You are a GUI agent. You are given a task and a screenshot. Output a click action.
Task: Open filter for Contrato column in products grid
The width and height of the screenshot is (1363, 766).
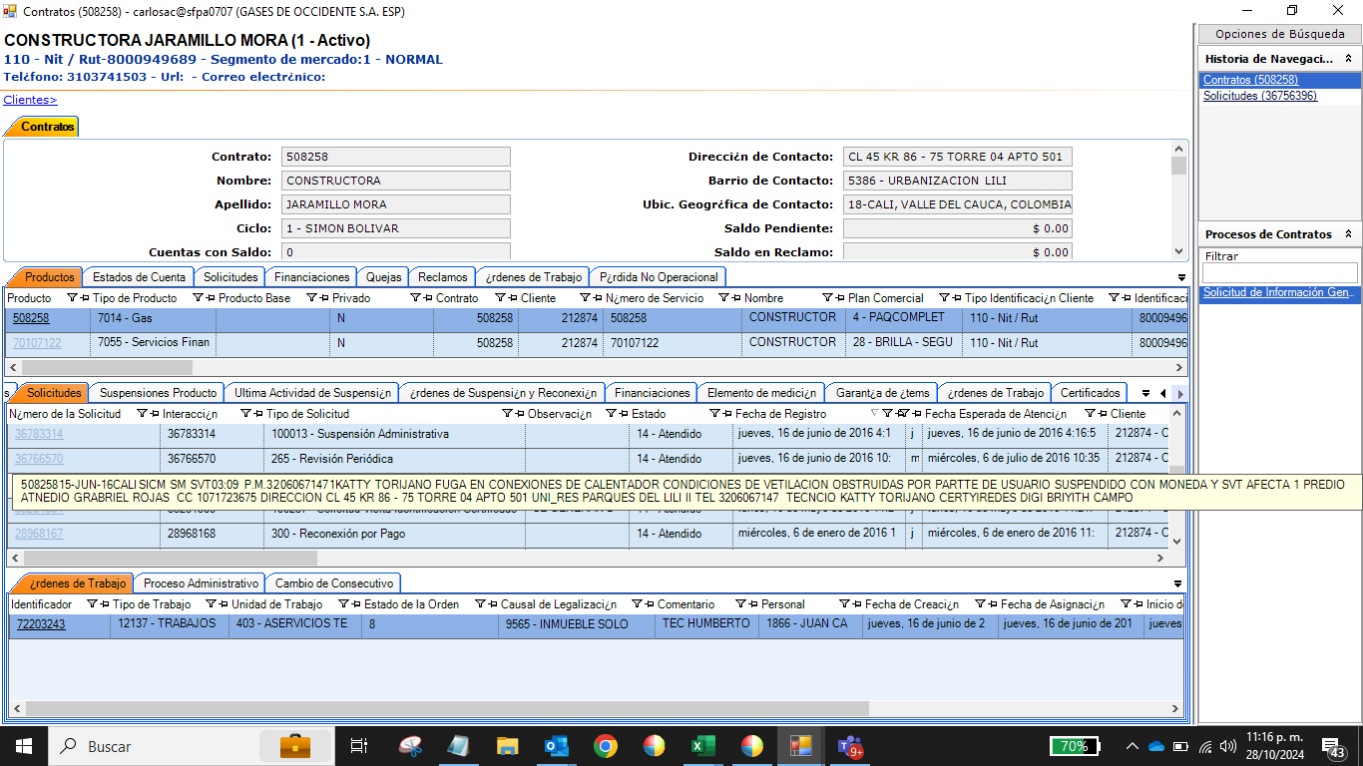(x=499, y=298)
